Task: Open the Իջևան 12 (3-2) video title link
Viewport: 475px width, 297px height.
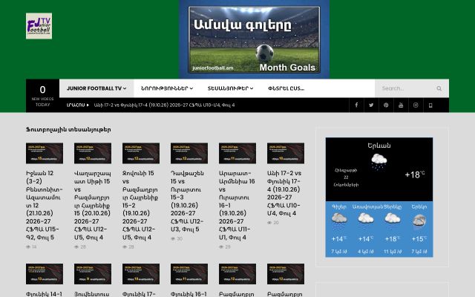Action: pos(45,205)
